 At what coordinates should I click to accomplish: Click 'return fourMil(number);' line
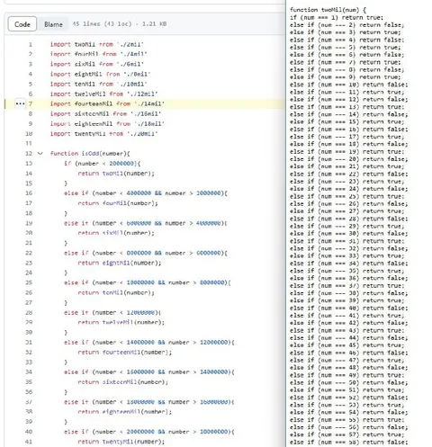click(118, 203)
